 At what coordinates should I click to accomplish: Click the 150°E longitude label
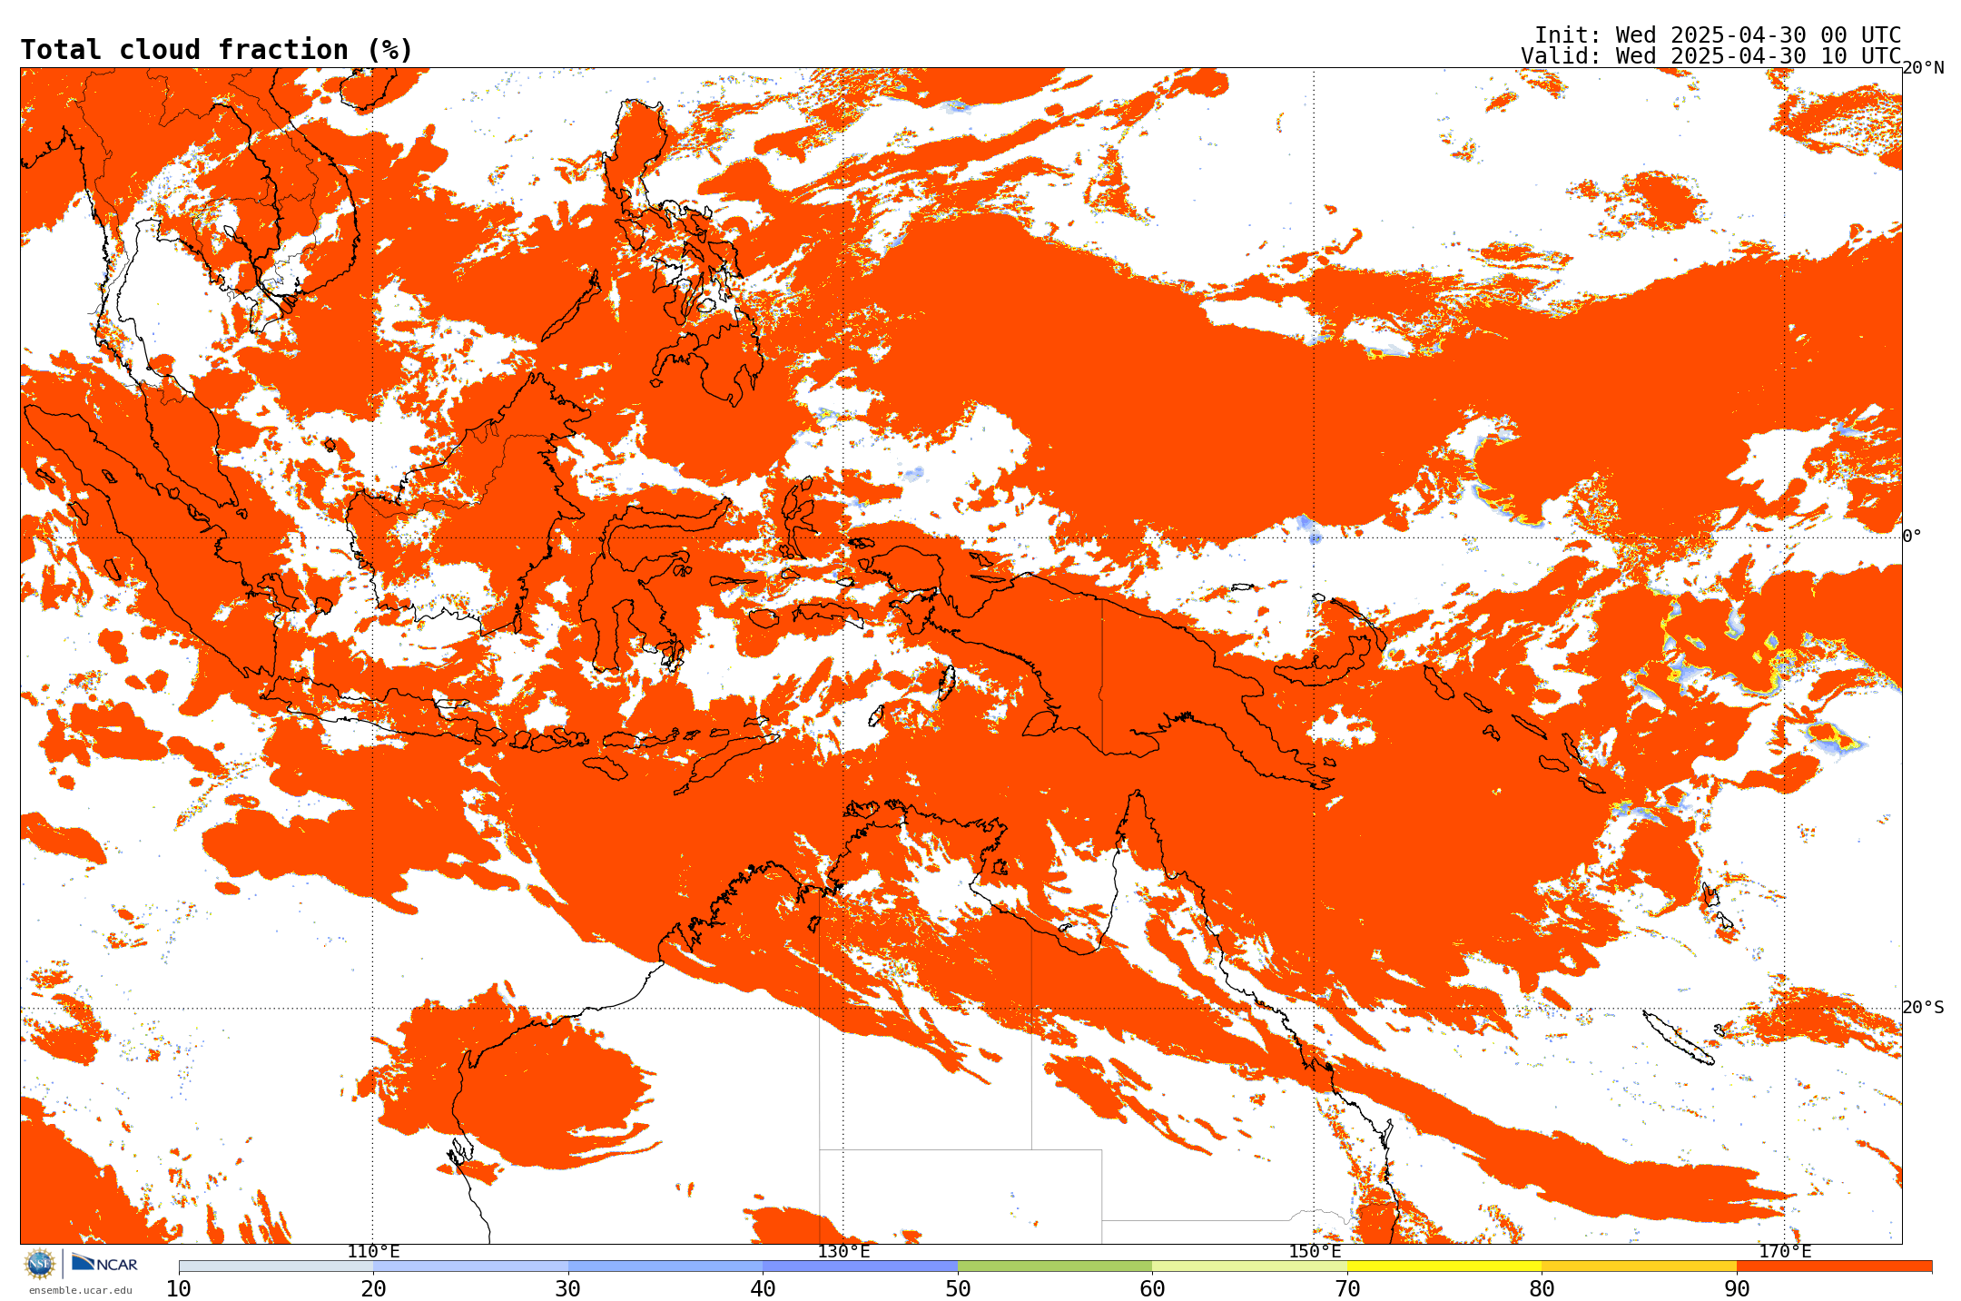(1315, 1252)
